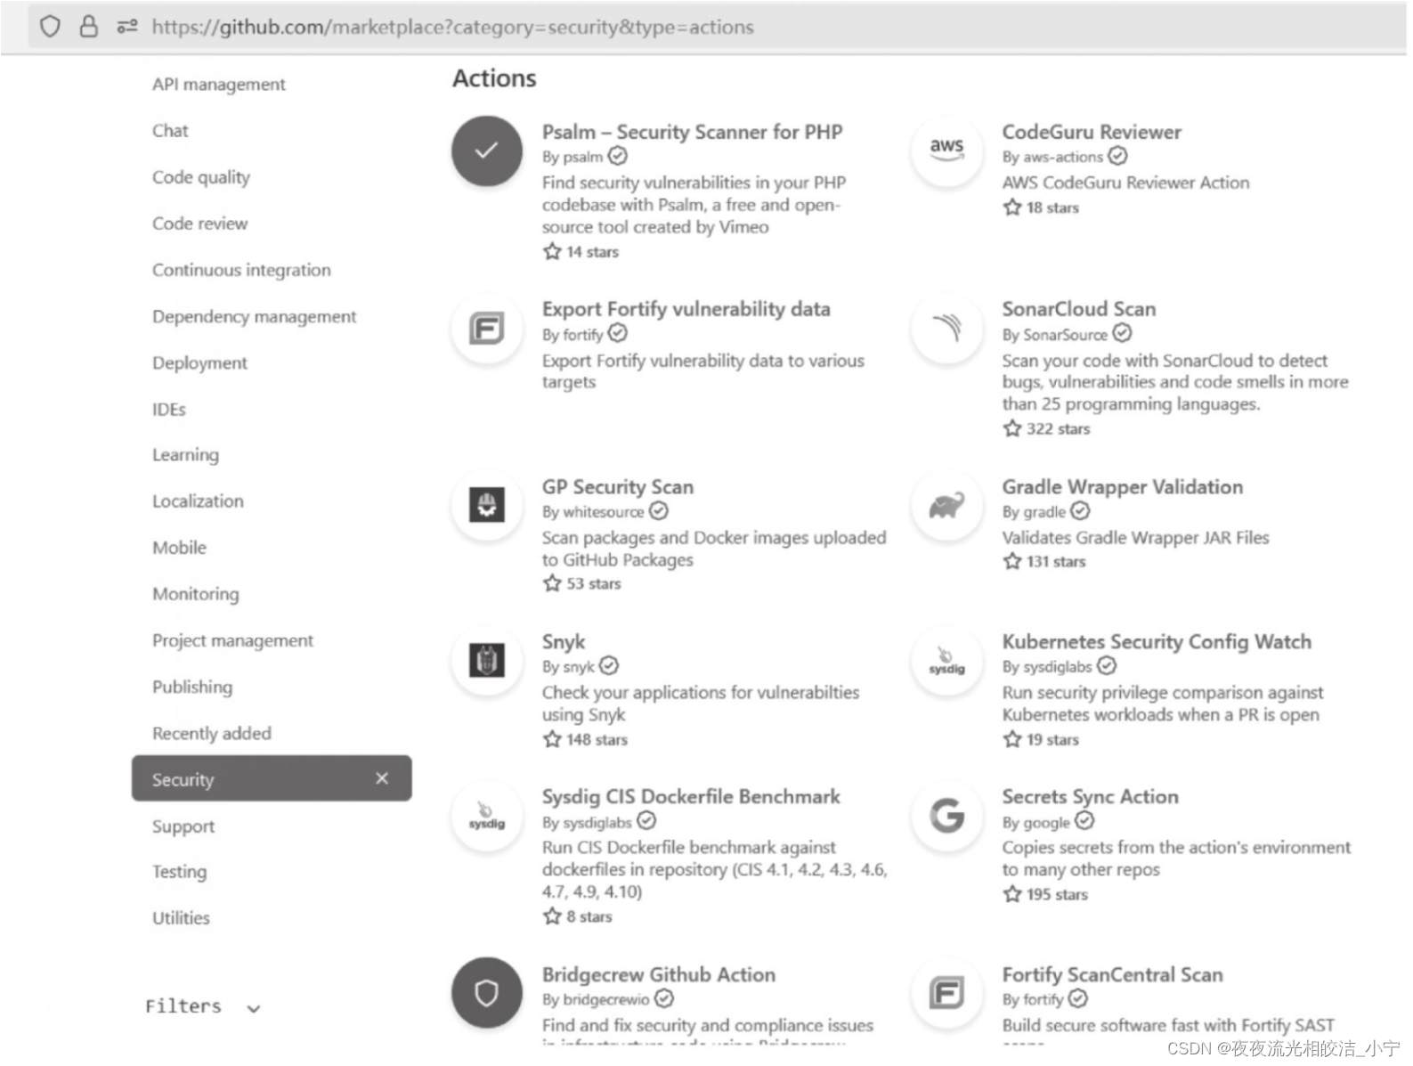Click Kubernetes Security Config Watch sysdig logo
The height and width of the screenshot is (1066, 1413).
coord(946,661)
